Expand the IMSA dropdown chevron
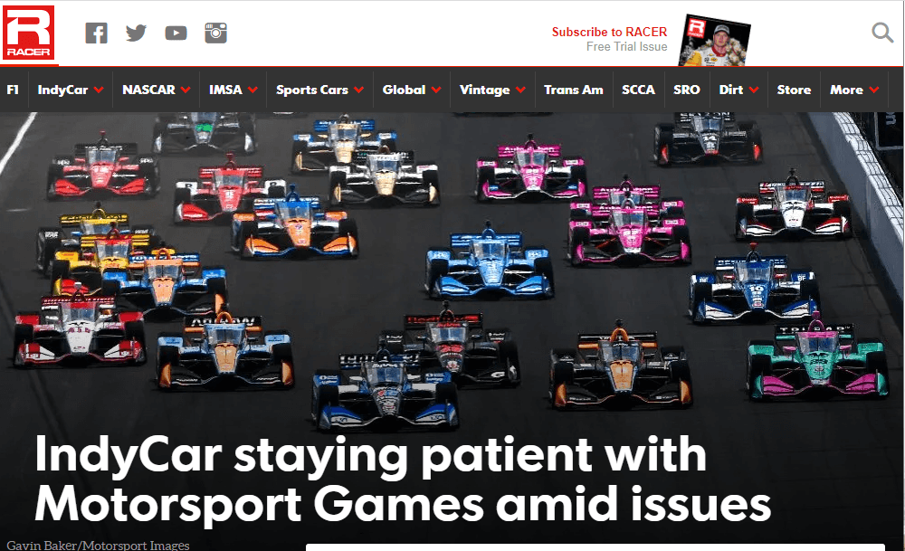 (x=252, y=90)
